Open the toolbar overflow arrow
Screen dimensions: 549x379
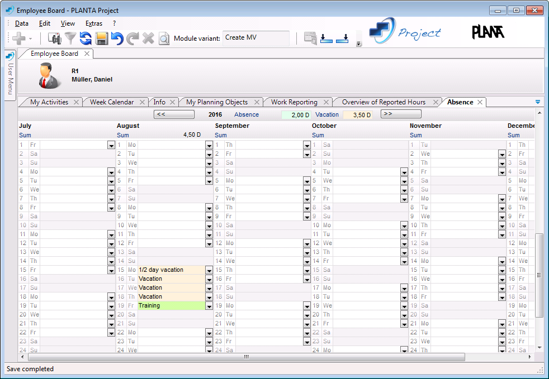point(358,44)
